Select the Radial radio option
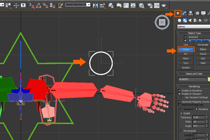The height and width of the screenshot is (140, 210). pyautogui.click(x=181, y=113)
